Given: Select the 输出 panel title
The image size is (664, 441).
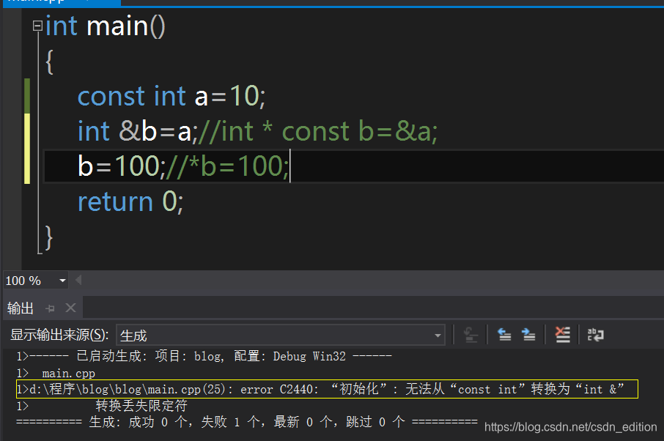Looking at the screenshot, I should coord(20,308).
